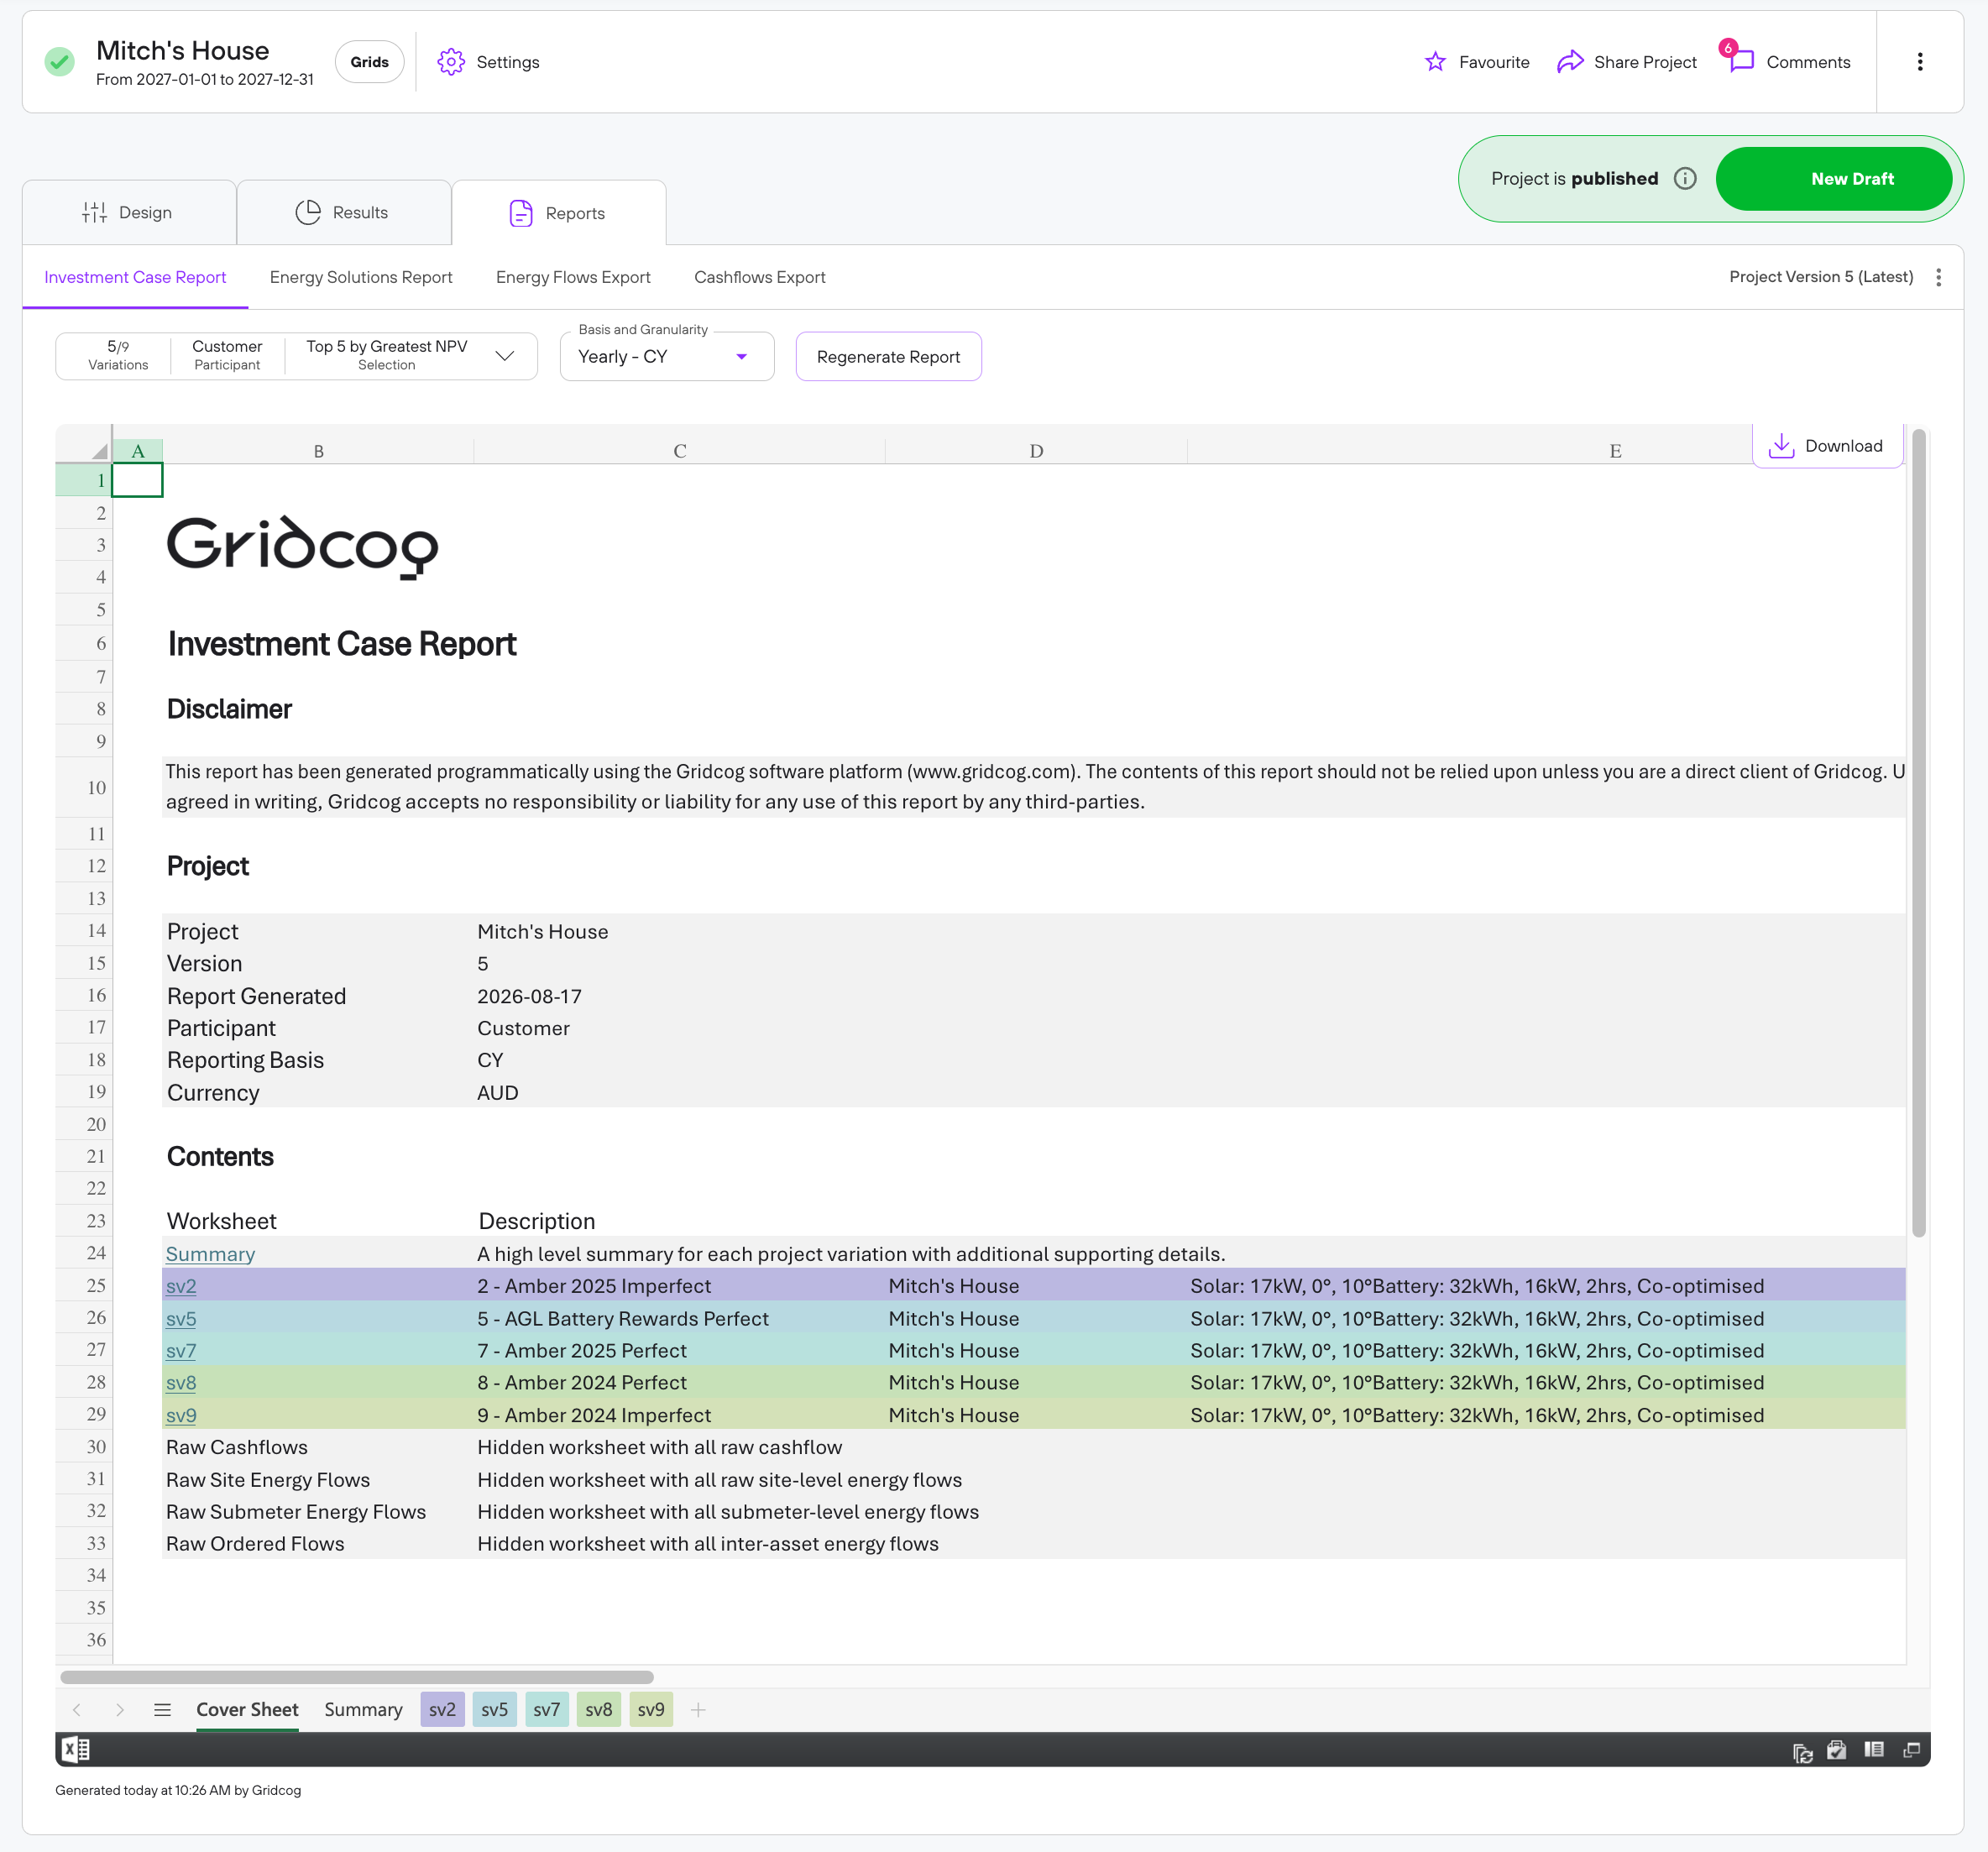
Task: Follow the sv8 worksheet link
Action: tap(181, 1383)
